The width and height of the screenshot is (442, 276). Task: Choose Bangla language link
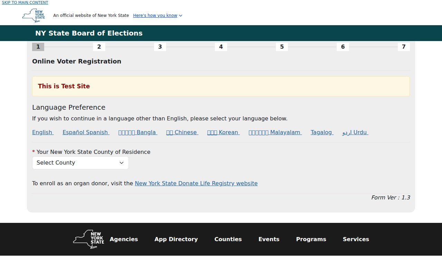(x=138, y=132)
